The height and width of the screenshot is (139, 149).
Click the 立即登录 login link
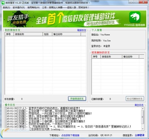coord(139,135)
